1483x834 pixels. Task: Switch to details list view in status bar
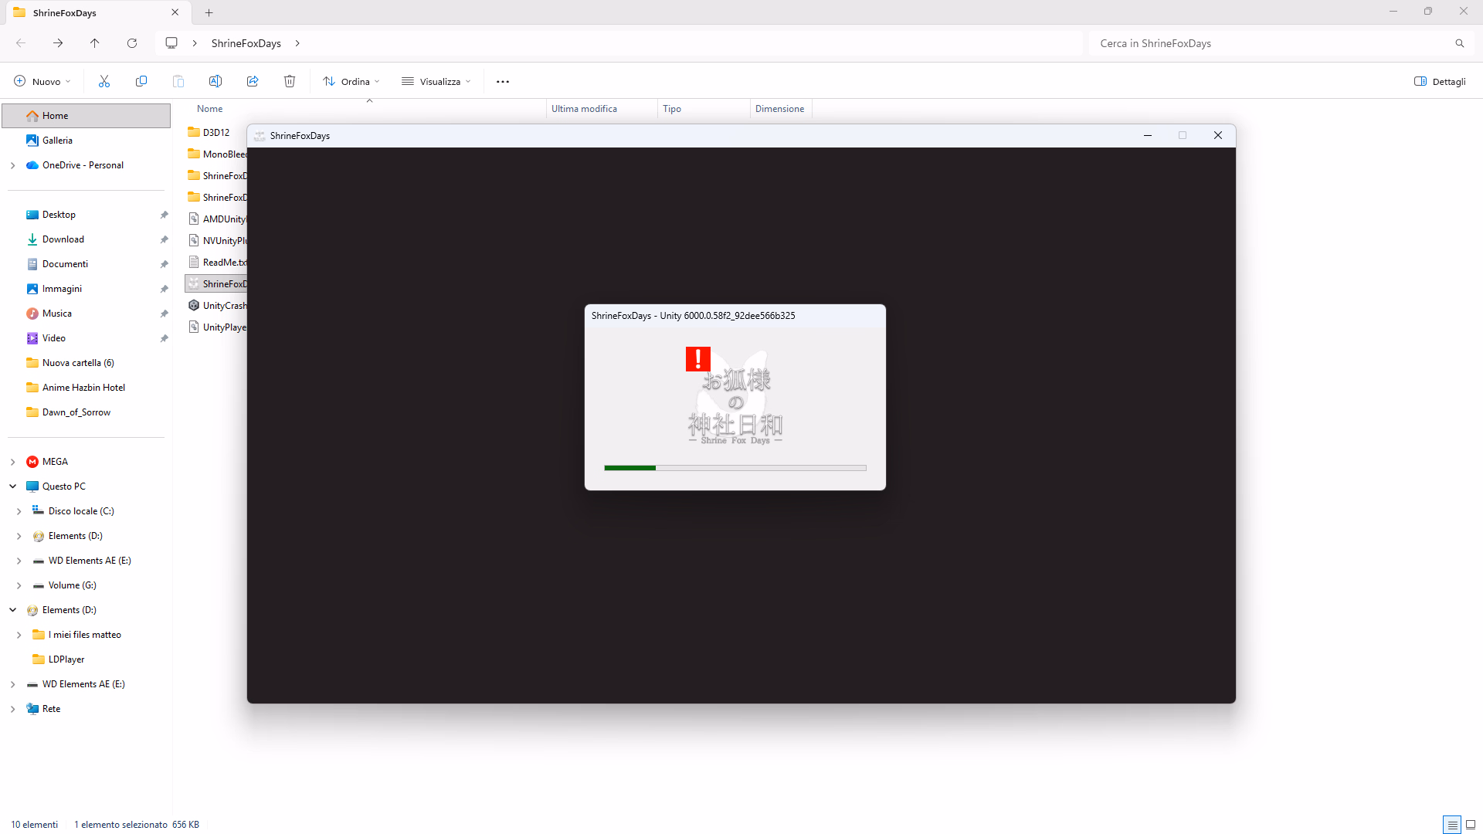click(1452, 825)
